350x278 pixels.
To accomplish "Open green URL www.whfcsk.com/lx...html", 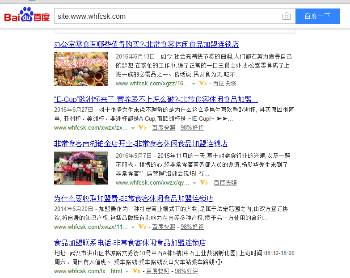I will click(88, 271).
